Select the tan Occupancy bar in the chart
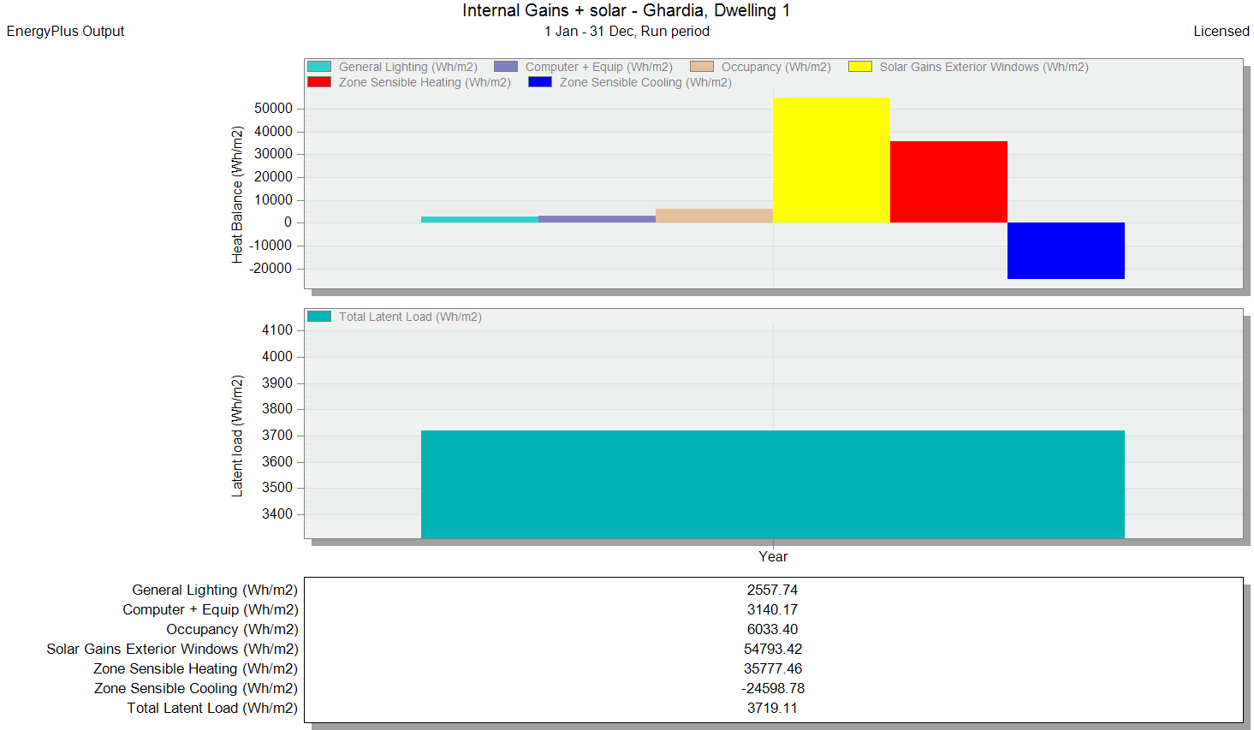The width and height of the screenshot is (1254, 730). coord(715,216)
